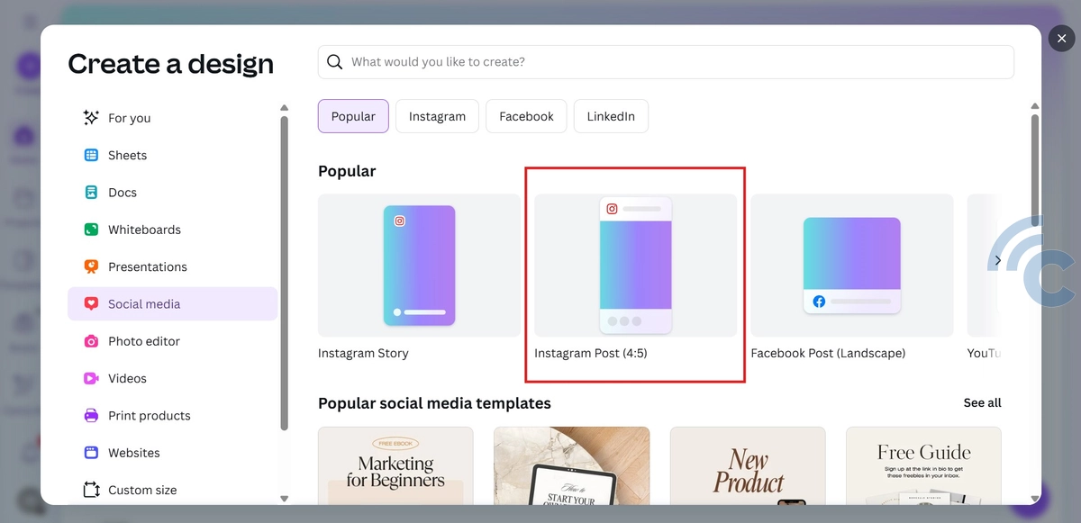Click the Print products icon
Screen dimensions: 1081x523
point(91,416)
